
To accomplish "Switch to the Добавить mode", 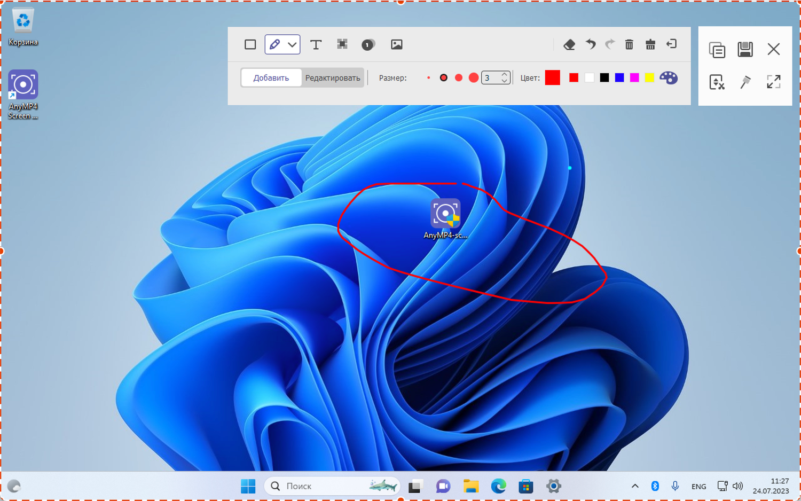I will (271, 78).
